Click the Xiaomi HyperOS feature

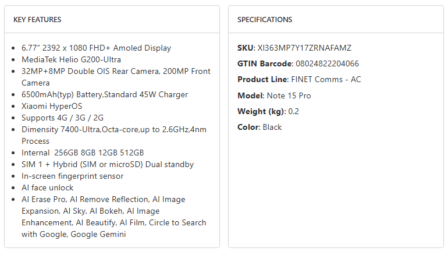[52, 106]
